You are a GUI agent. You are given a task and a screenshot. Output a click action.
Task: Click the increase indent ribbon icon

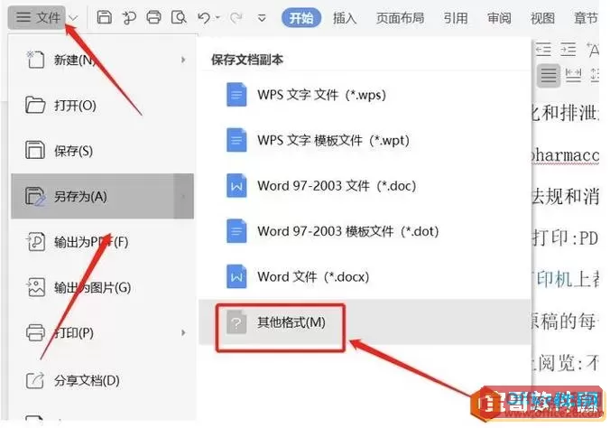pos(568,50)
